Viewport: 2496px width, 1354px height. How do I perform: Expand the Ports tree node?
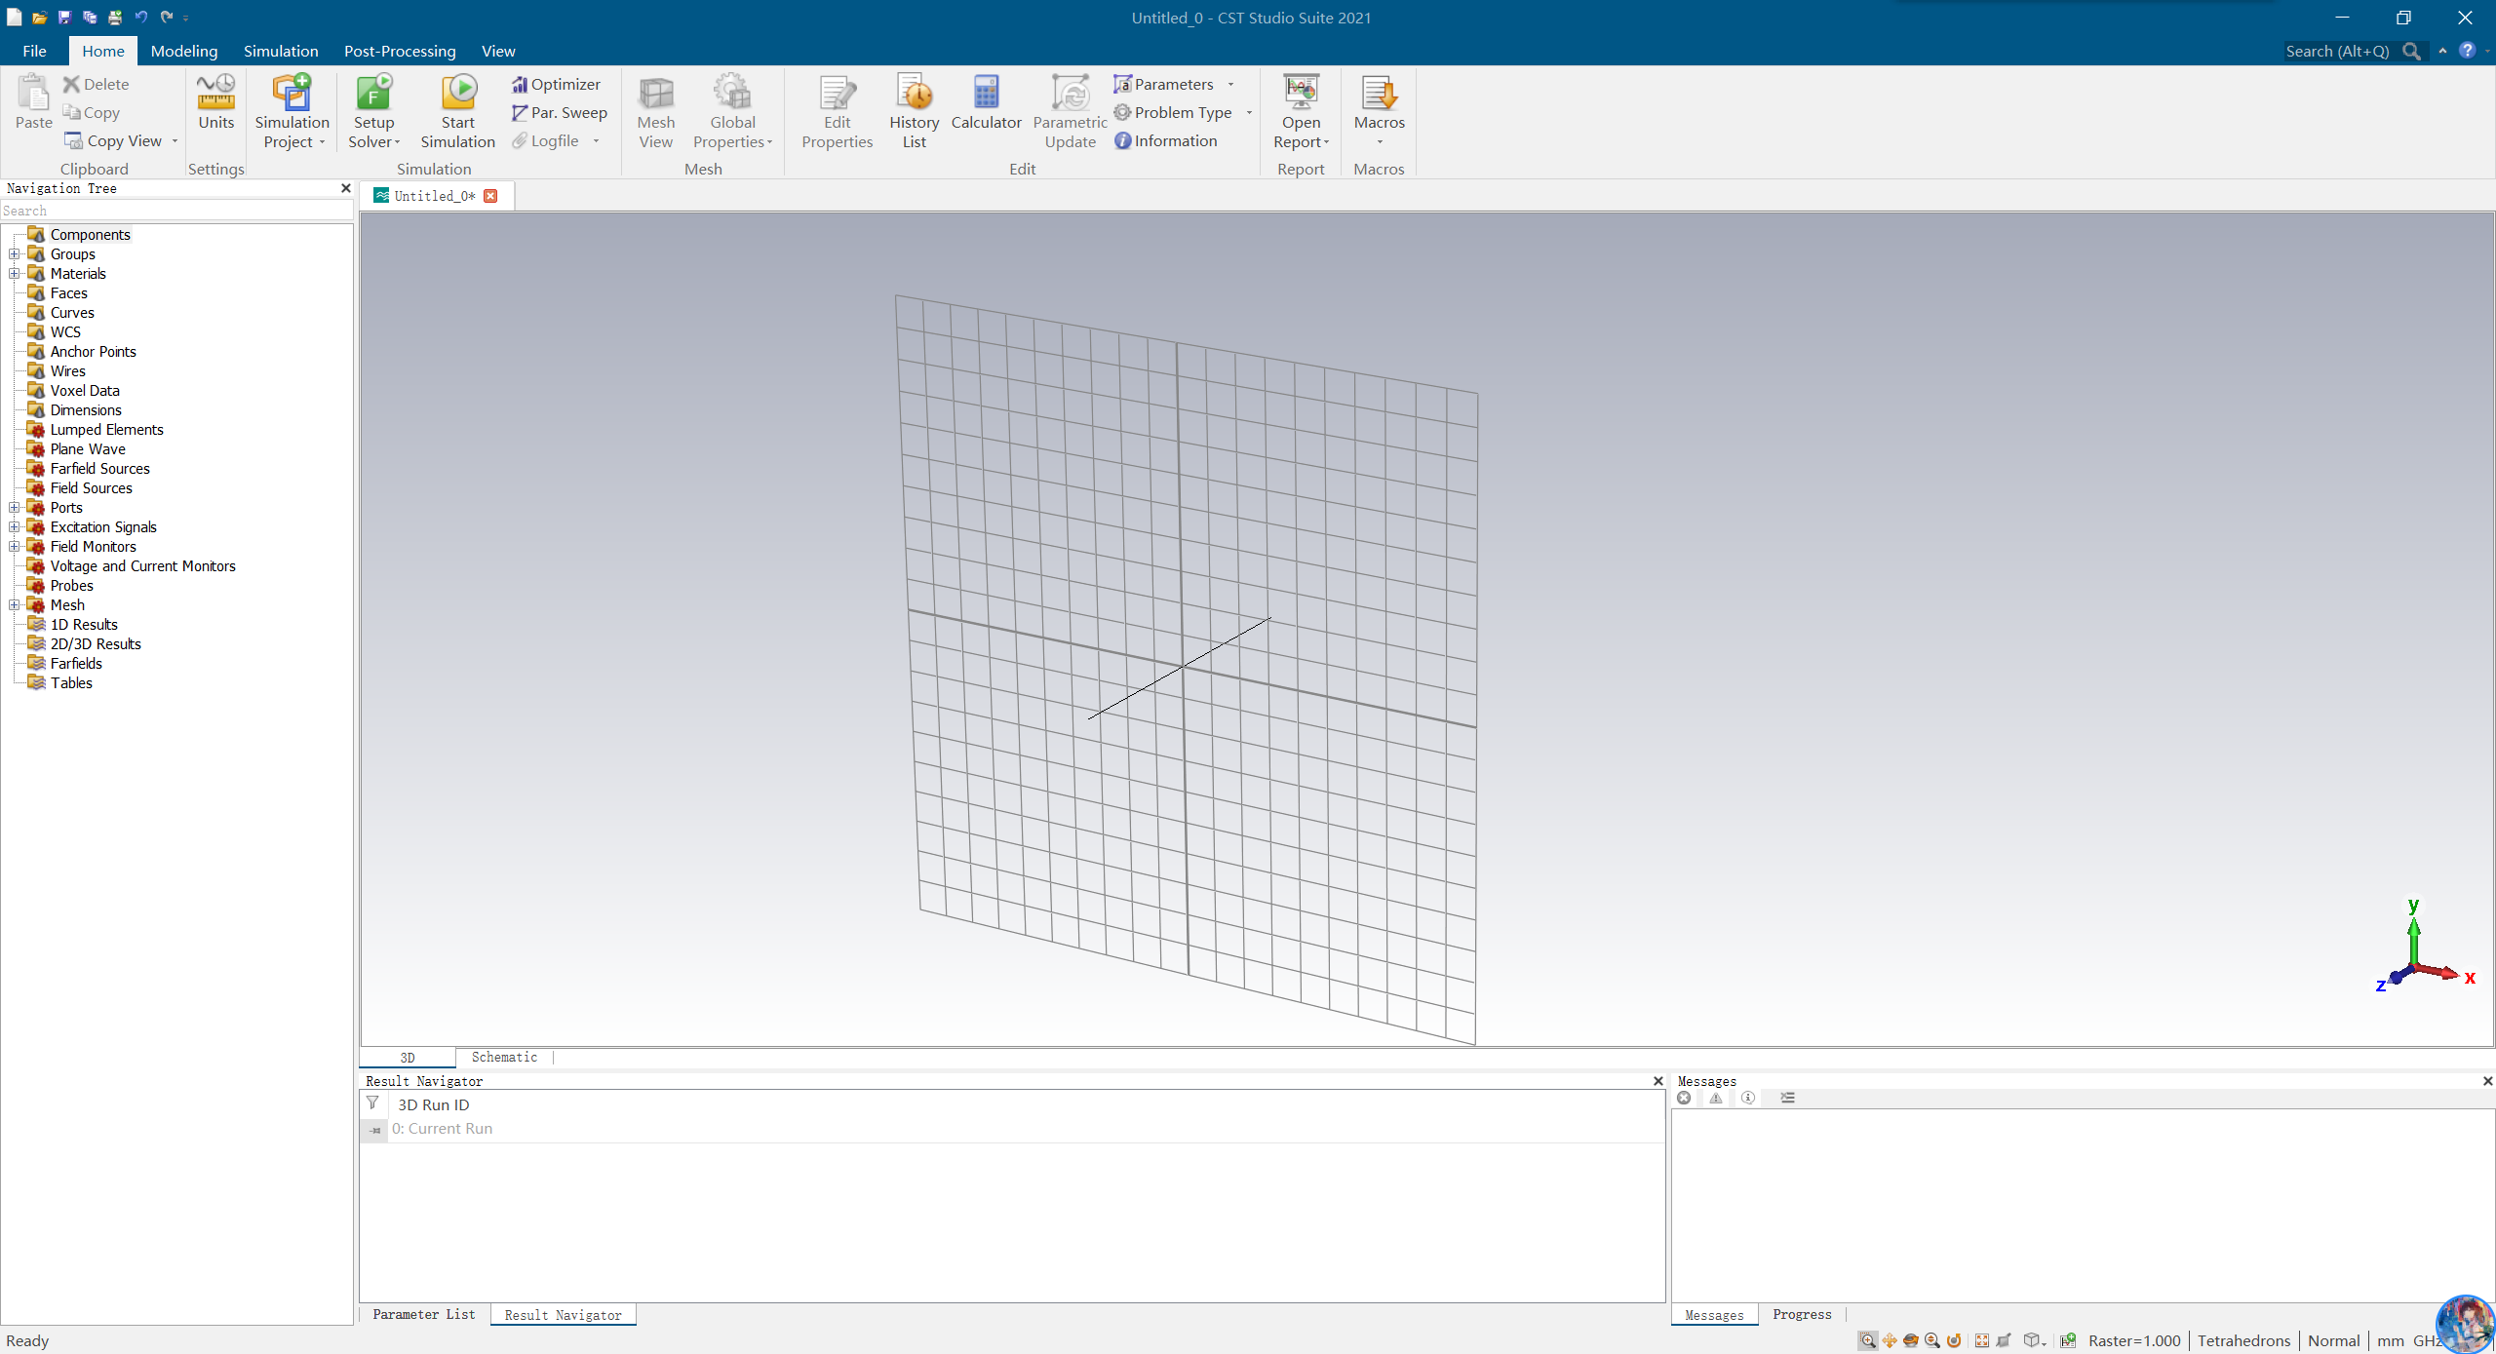point(15,508)
